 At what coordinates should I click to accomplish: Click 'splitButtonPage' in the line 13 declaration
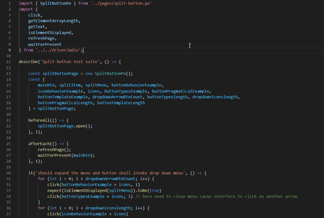pyautogui.click(x=60, y=73)
